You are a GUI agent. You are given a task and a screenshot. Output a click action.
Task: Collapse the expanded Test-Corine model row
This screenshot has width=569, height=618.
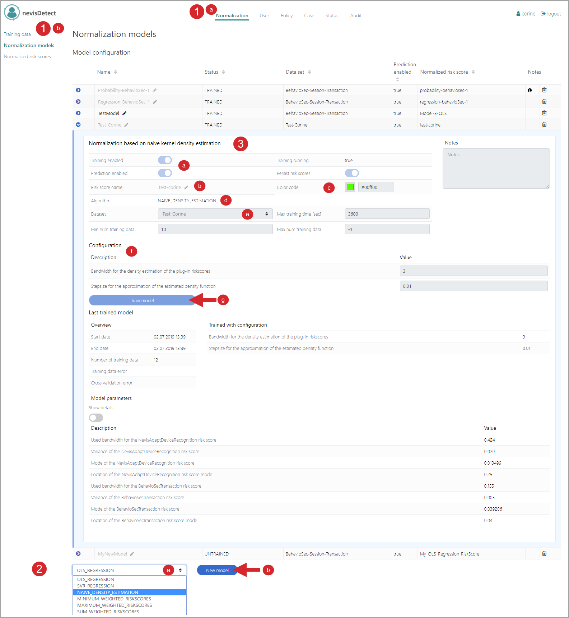pos(78,125)
